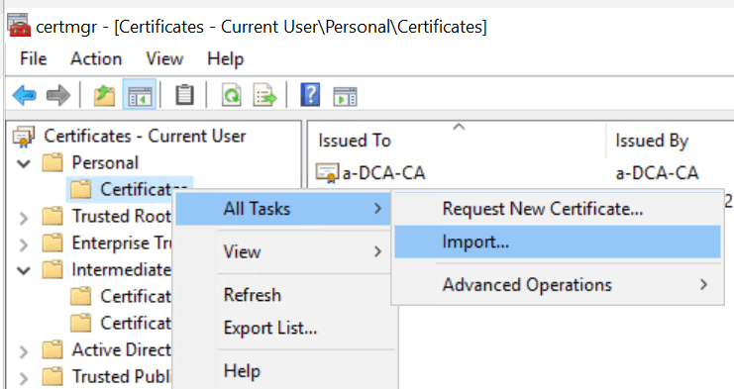
Task: Click the Up One Level folder icon
Action: click(104, 95)
